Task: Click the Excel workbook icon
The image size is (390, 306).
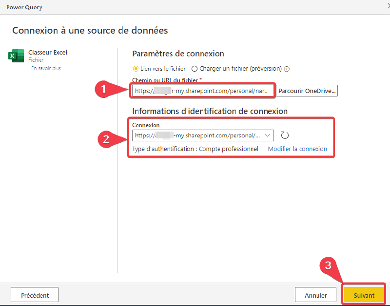Action: [16, 56]
